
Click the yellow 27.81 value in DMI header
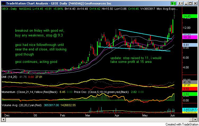[39, 77]
